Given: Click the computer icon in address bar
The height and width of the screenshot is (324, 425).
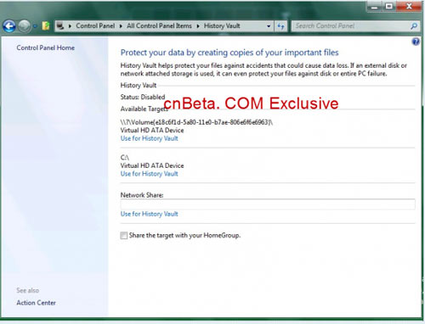Looking at the screenshot, I should click(60, 26).
